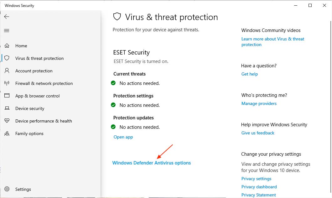Open Settings via the gear icon

point(7,189)
